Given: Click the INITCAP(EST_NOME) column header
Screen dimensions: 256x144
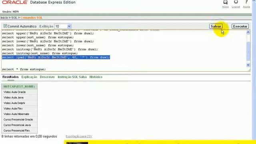Looking at the screenshot, I should pyautogui.click(x=19, y=86).
